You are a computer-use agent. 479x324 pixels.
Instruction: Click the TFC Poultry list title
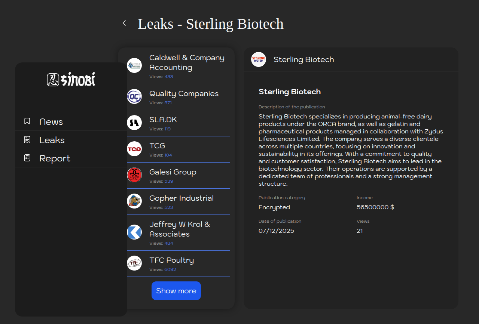tap(171, 260)
